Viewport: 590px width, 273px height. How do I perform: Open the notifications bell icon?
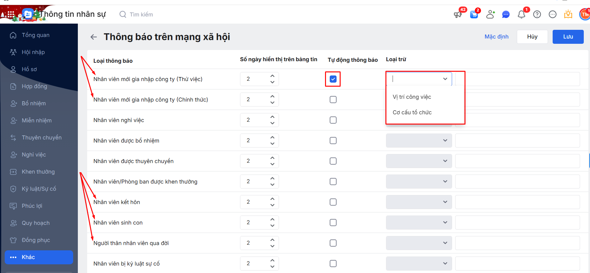pos(522,14)
